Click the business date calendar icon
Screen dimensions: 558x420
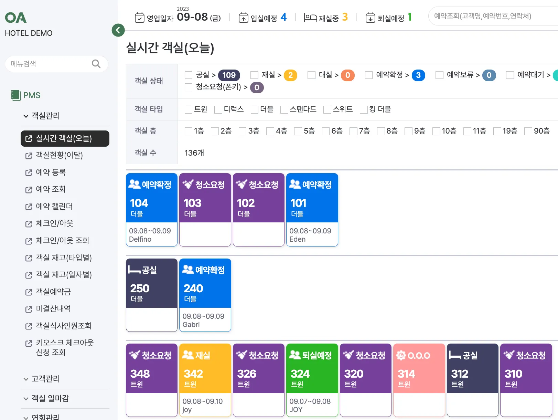(139, 18)
